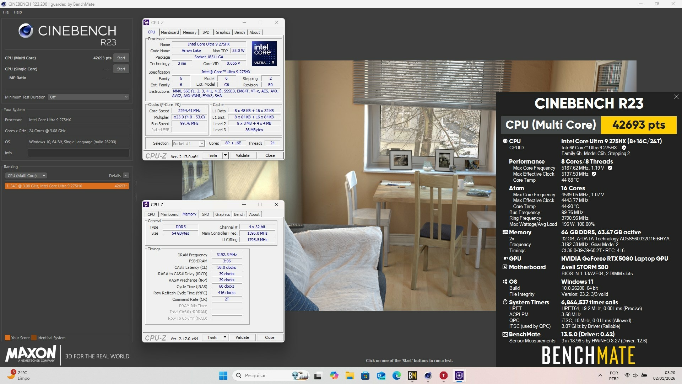The image size is (682, 384).
Task: Switch to the Mainboard tab in the upper CPU-Z window
Action: coord(170,32)
